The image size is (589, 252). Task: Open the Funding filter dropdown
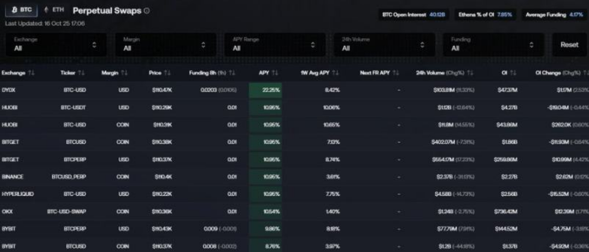[494, 45]
